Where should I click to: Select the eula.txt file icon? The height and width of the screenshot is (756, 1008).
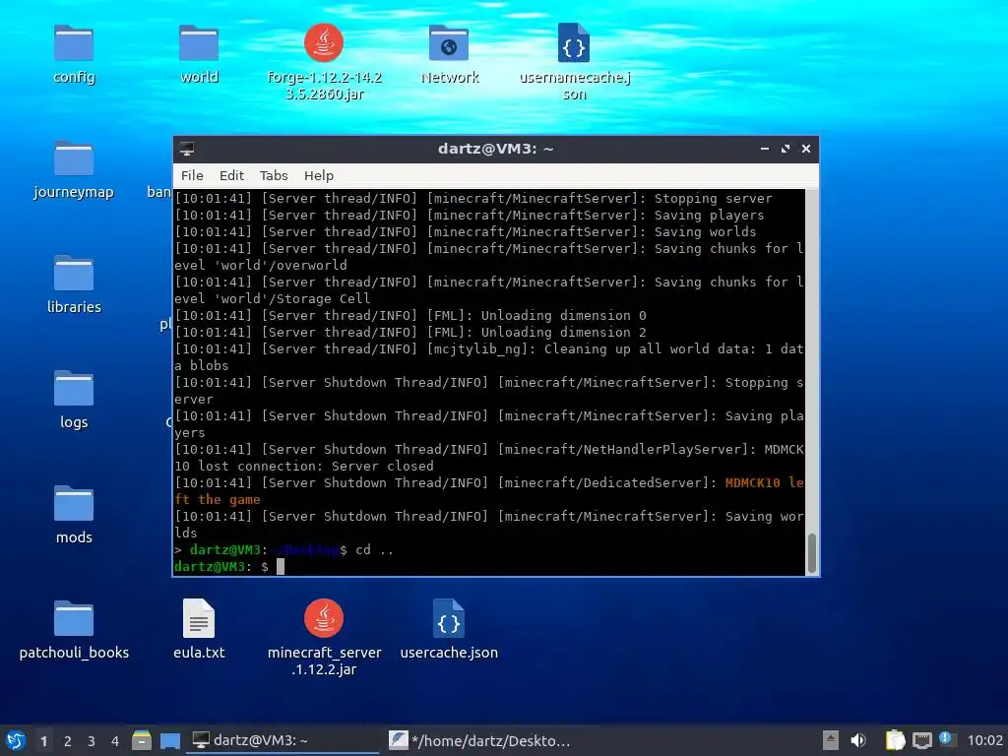coord(199,618)
